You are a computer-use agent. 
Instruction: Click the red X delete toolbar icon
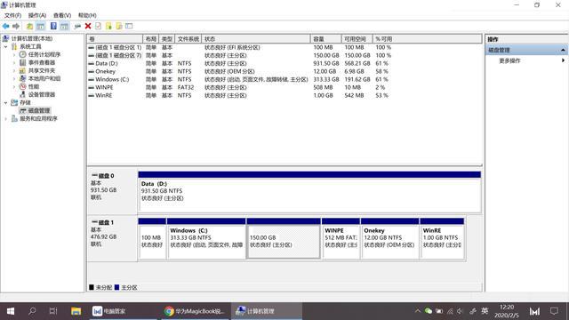click(88, 26)
